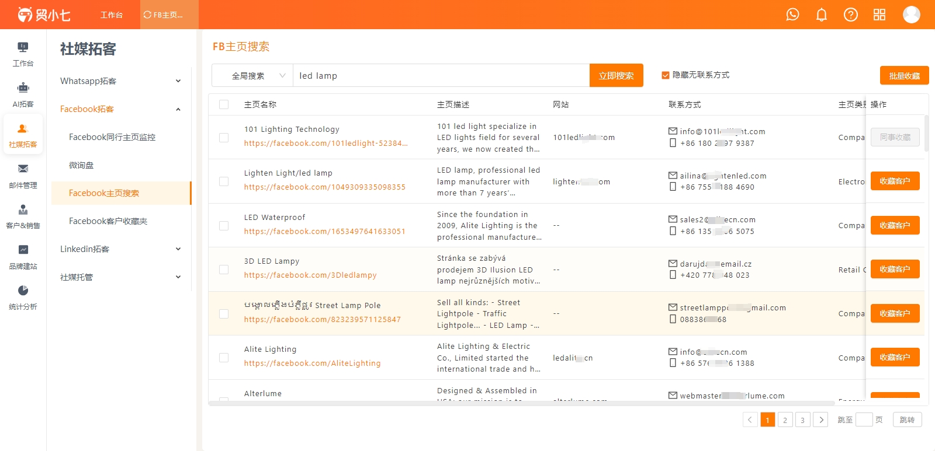The image size is (935, 451).
Task: Click the 跳至 page number field
Action: coord(864,419)
